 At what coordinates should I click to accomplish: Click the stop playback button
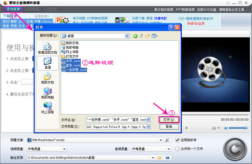[186, 128]
